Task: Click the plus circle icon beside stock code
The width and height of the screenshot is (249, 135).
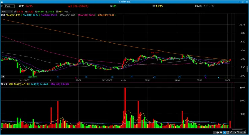Action: [x=2, y=6]
